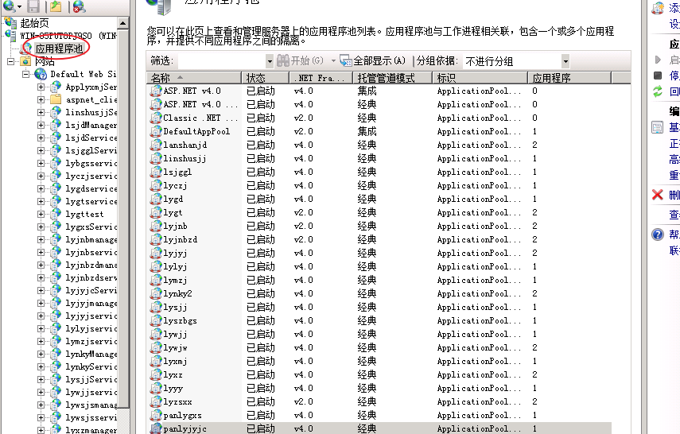Select 应用程序池 node in the tree

point(59,48)
